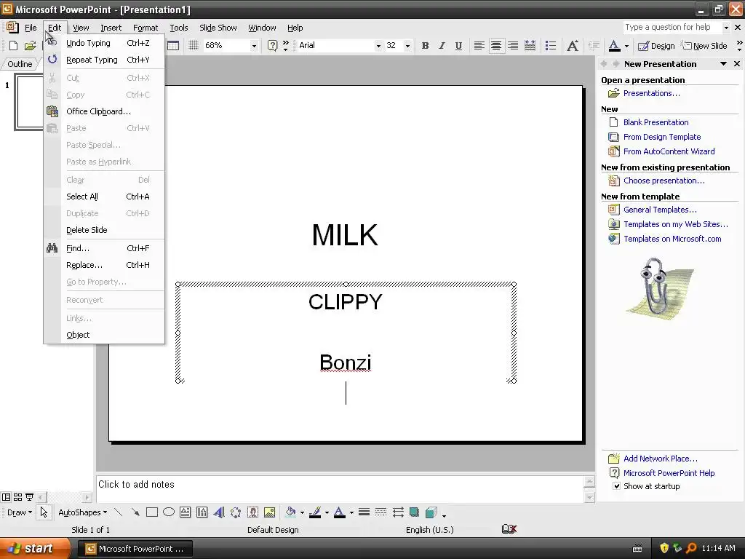
Task: Click the Align Right icon
Action: 513,46
